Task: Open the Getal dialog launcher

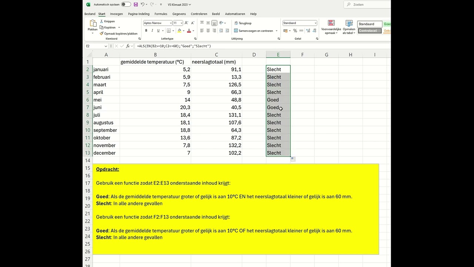Action: pyautogui.click(x=317, y=39)
